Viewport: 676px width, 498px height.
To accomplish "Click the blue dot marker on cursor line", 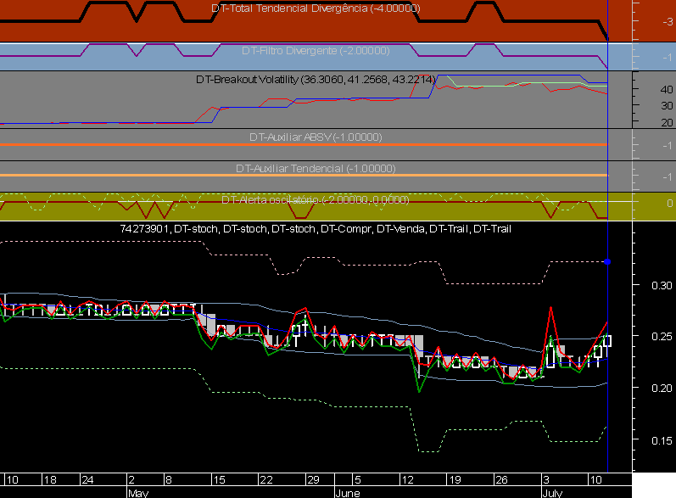I will tap(607, 261).
